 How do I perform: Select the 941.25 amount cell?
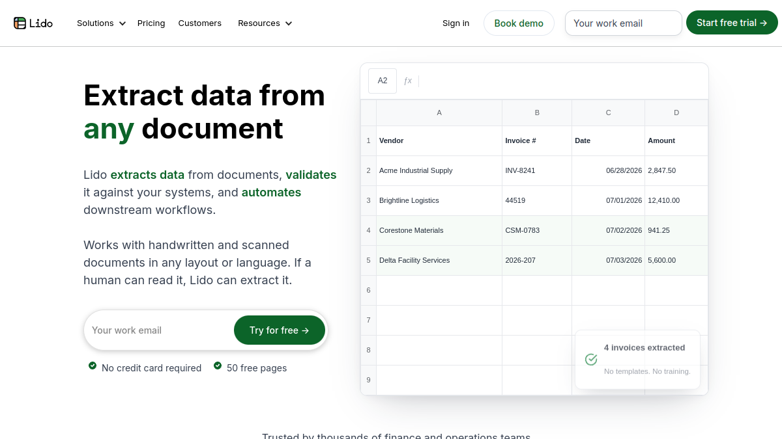click(676, 230)
